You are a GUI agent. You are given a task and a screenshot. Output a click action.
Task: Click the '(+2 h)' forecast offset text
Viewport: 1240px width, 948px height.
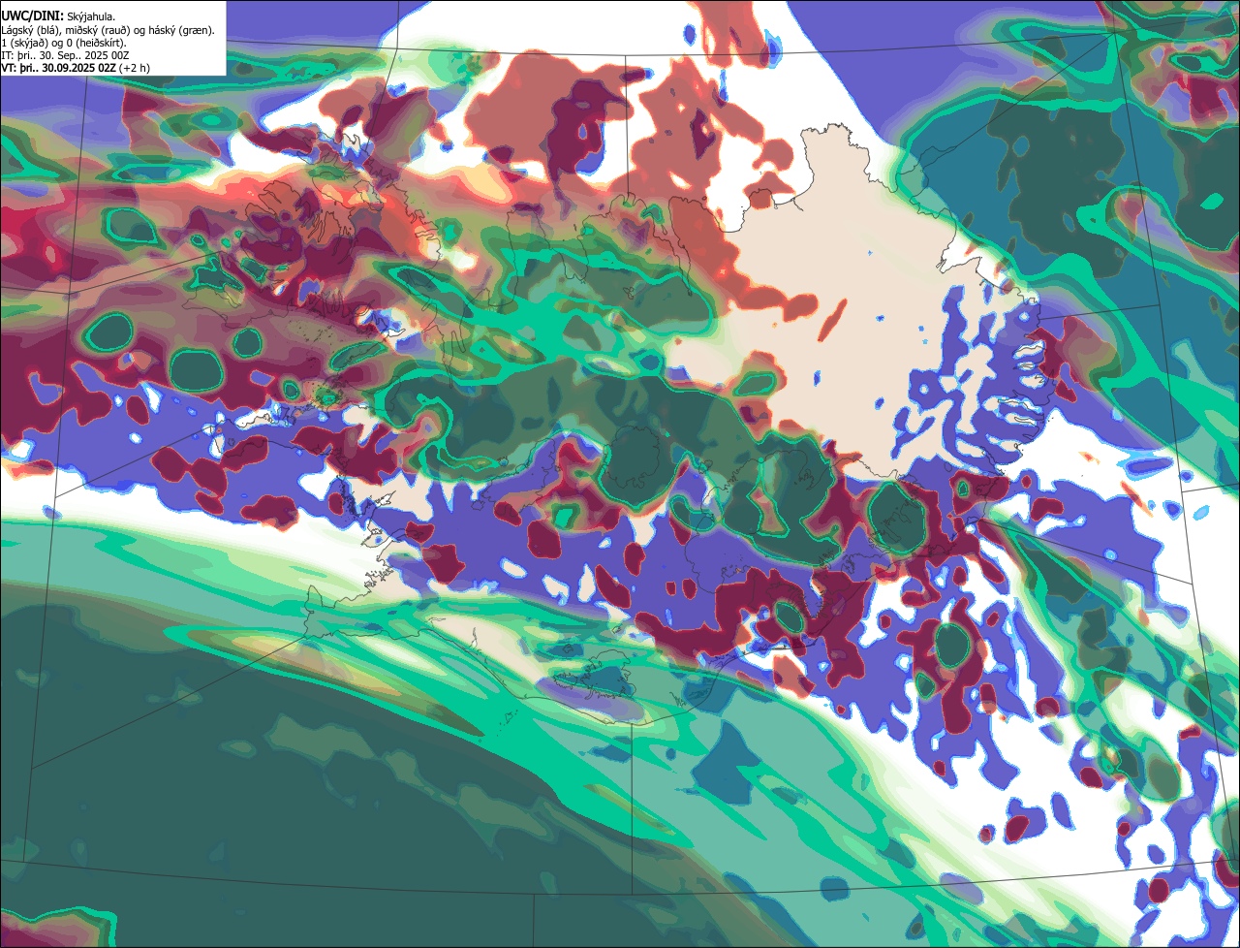click(x=135, y=69)
